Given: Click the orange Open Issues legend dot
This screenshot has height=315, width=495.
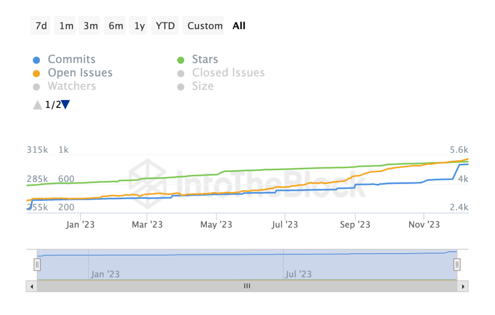Looking at the screenshot, I should 36,73.
